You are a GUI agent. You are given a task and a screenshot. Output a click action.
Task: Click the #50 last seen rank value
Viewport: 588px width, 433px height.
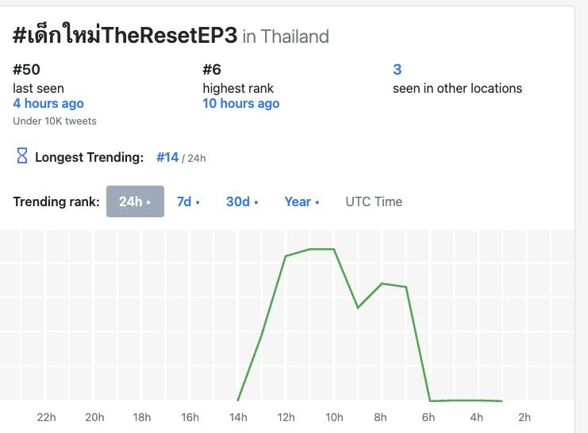pos(26,70)
